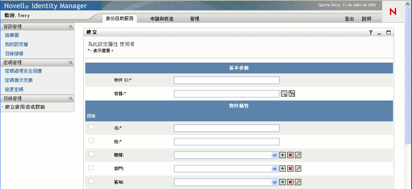Minimize the 建立 portlet panel

click(379, 33)
